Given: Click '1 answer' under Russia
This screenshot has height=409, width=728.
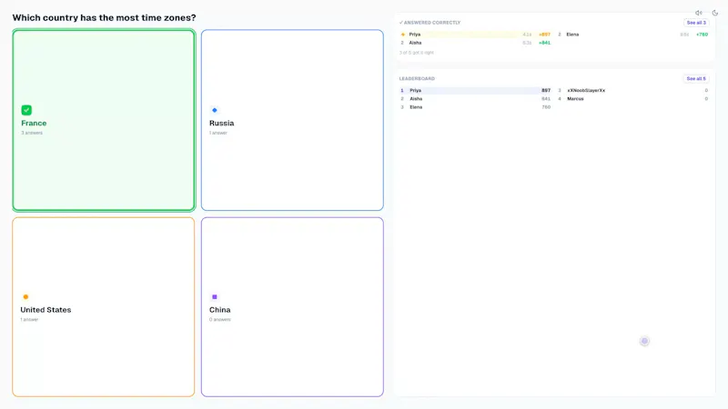Looking at the screenshot, I should click(x=217, y=133).
